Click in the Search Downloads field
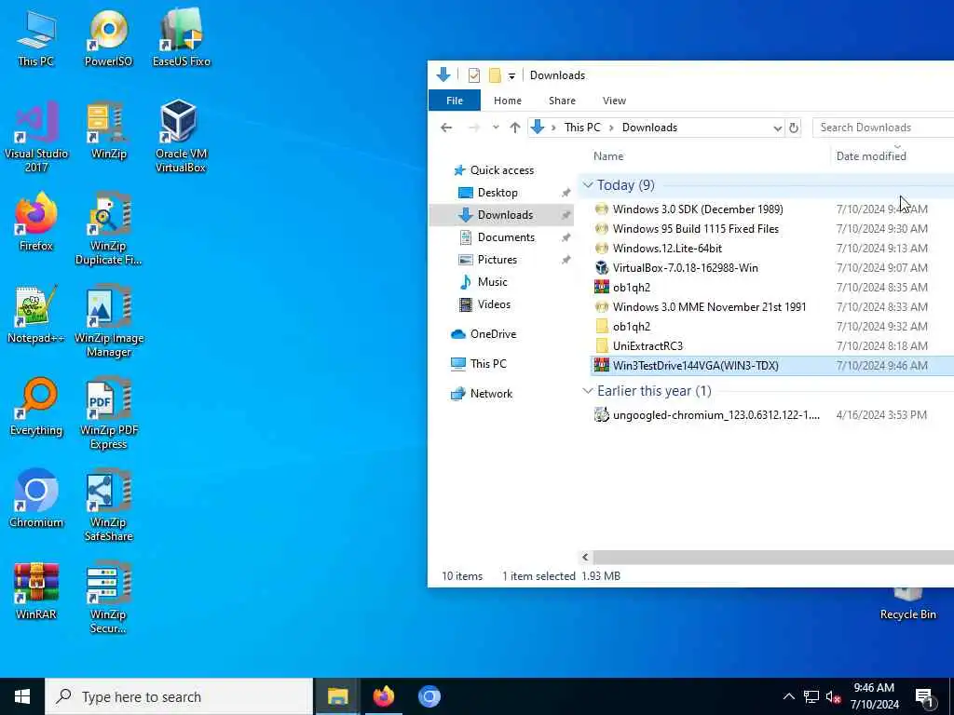Screen dimensions: 954x715 (x=883, y=128)
